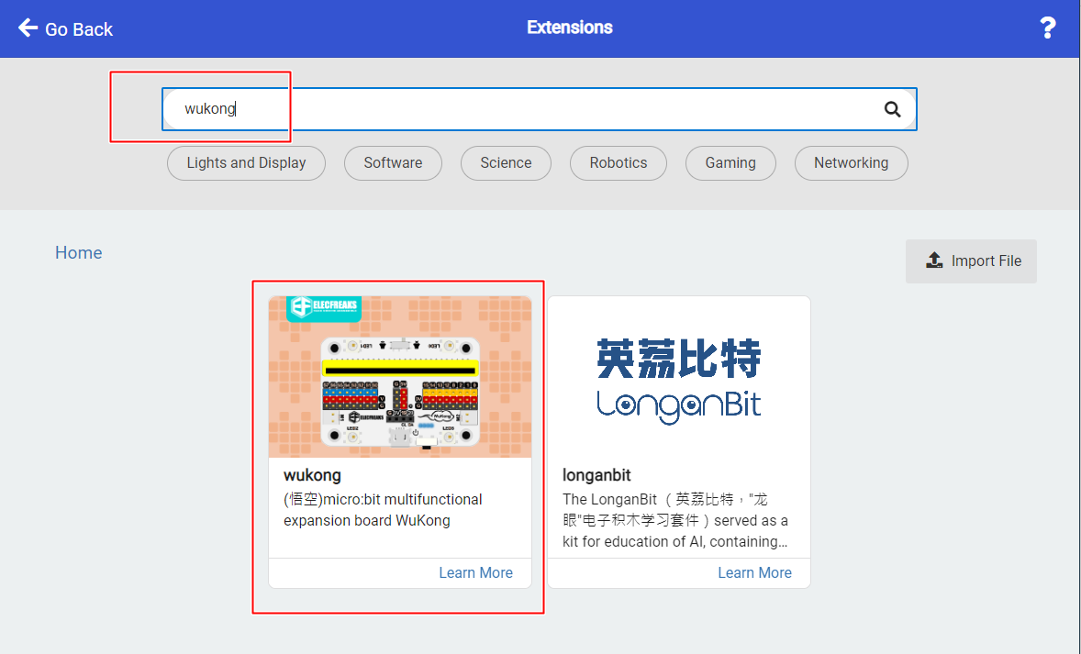Click the magnifier search icon
The image size is (1081, 654).
click(x=892, y=109)
